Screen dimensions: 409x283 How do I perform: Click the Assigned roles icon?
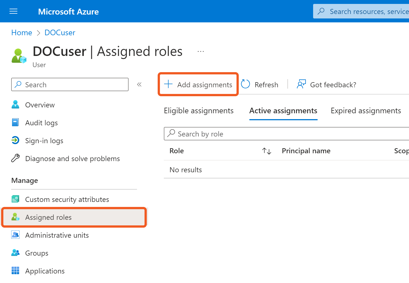[x=15, y=217]
